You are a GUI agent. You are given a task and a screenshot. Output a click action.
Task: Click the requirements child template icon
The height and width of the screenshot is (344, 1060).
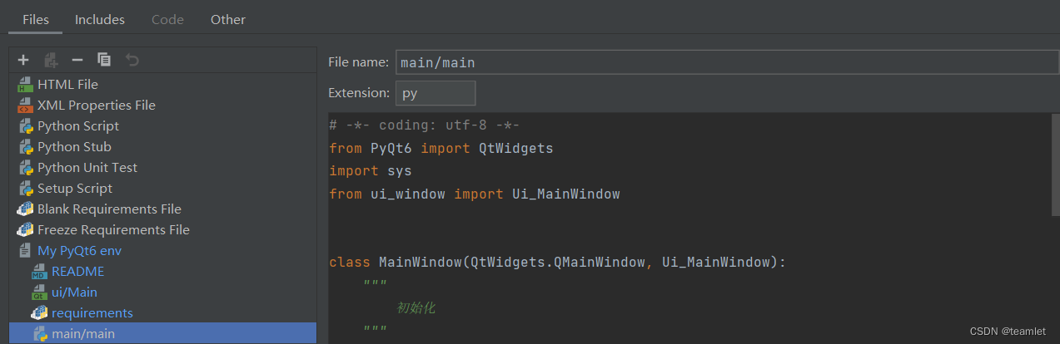pos(39,312)
